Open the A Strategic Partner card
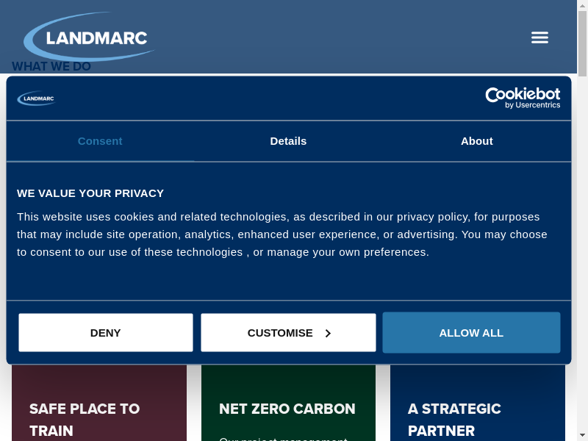 pos(454,419)
